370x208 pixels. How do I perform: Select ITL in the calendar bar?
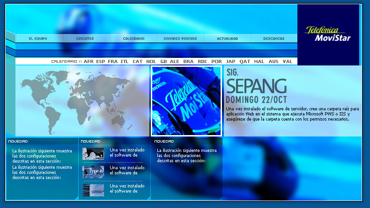click(x=125, y=62)
